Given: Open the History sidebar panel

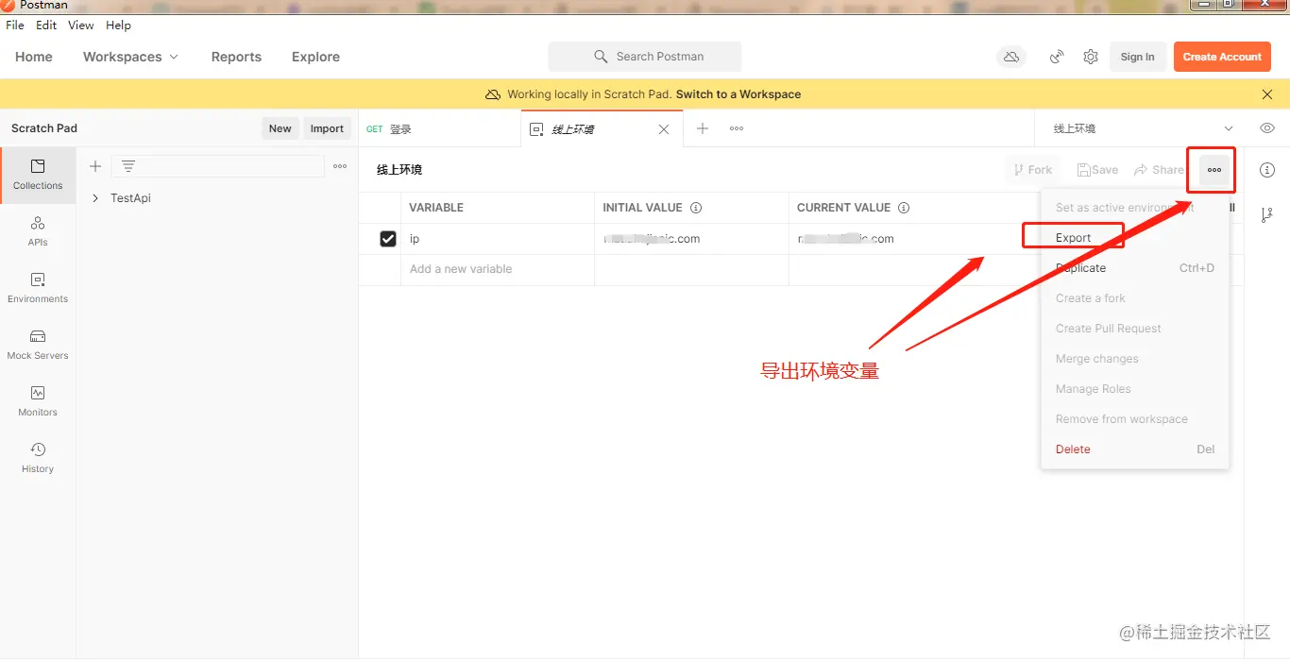Looking at the screenshot, I should [38, 458].
